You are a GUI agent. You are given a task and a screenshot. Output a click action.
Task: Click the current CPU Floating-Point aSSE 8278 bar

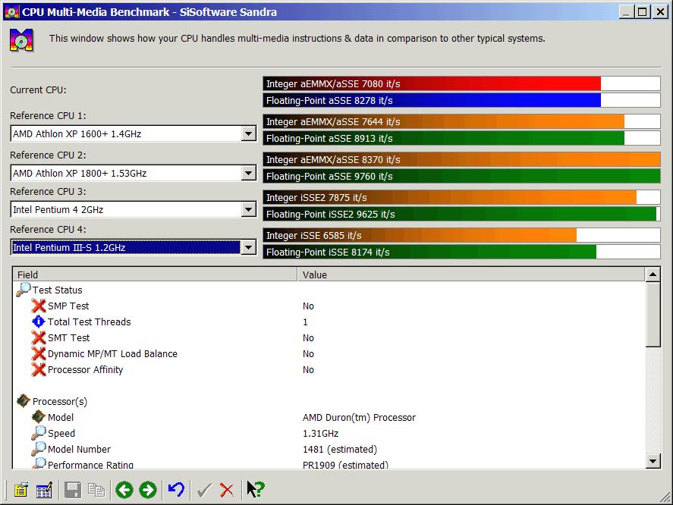[x=461, y=100]
